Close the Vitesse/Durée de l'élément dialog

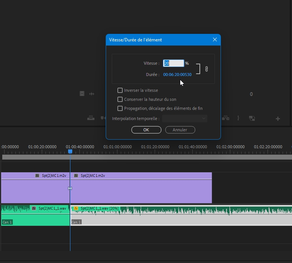[215, 40]
